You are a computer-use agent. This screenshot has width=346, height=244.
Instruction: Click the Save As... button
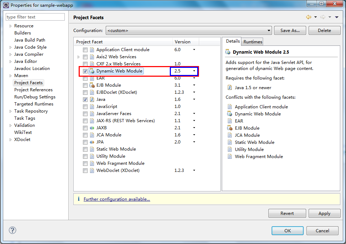point(290,31)
